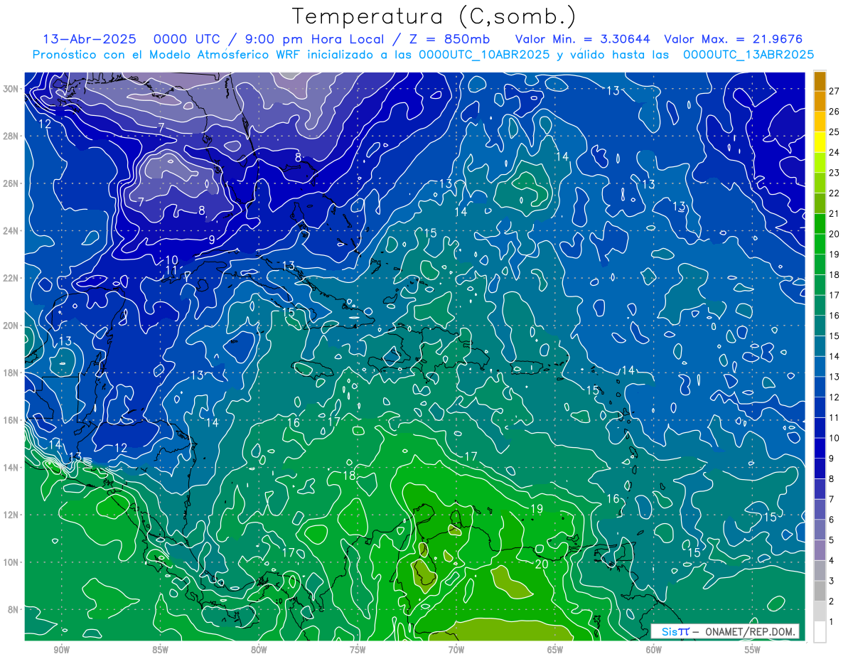The width and height of the screenshot is (853, 659).
Task: Click the colorbar scale label 25
Action: pos(835,132)
